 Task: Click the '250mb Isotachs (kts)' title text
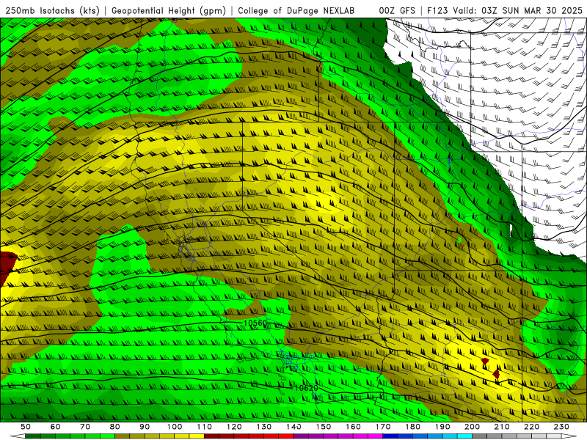pos(52,10)
